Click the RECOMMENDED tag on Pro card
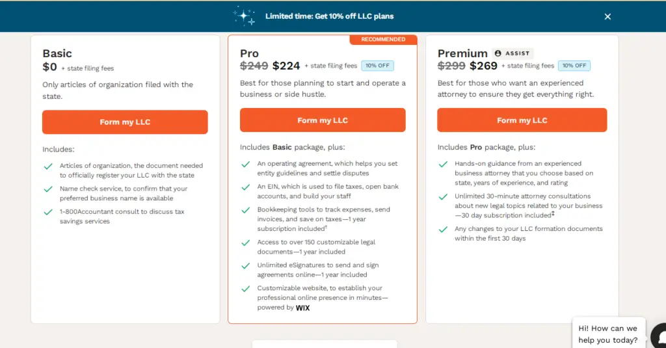The height and width of the screenshot is (348, 666). coord(383,40)
